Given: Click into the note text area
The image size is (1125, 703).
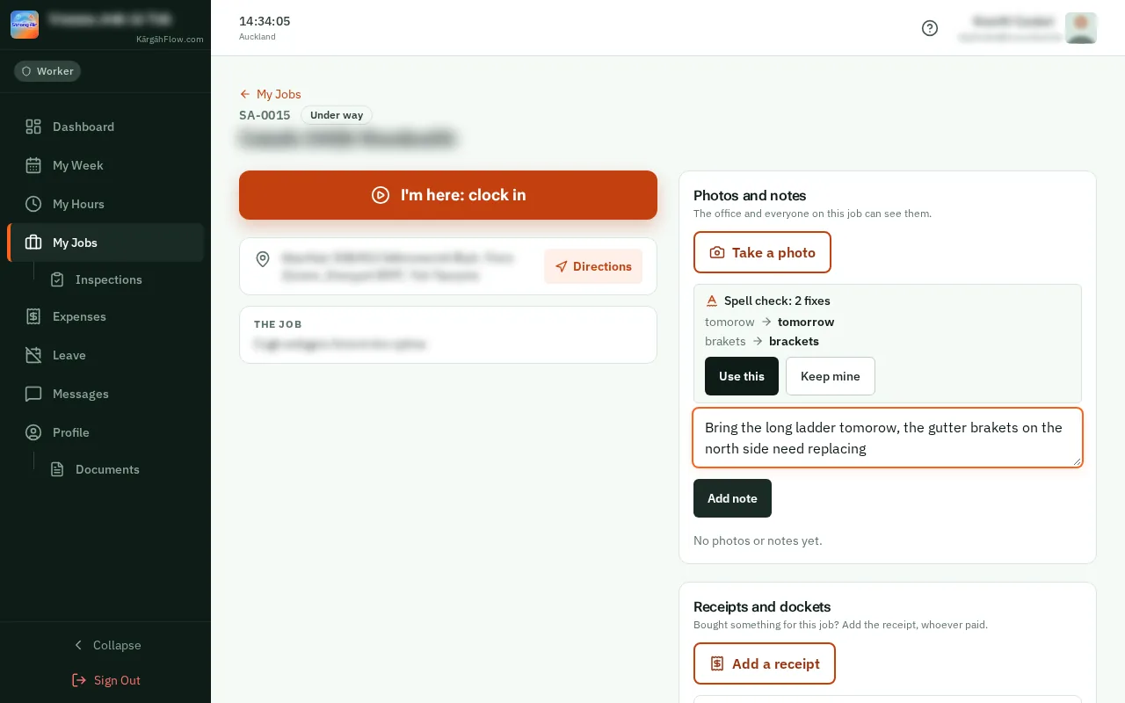Looking at the screenshot, I should (x=888, y=438).
